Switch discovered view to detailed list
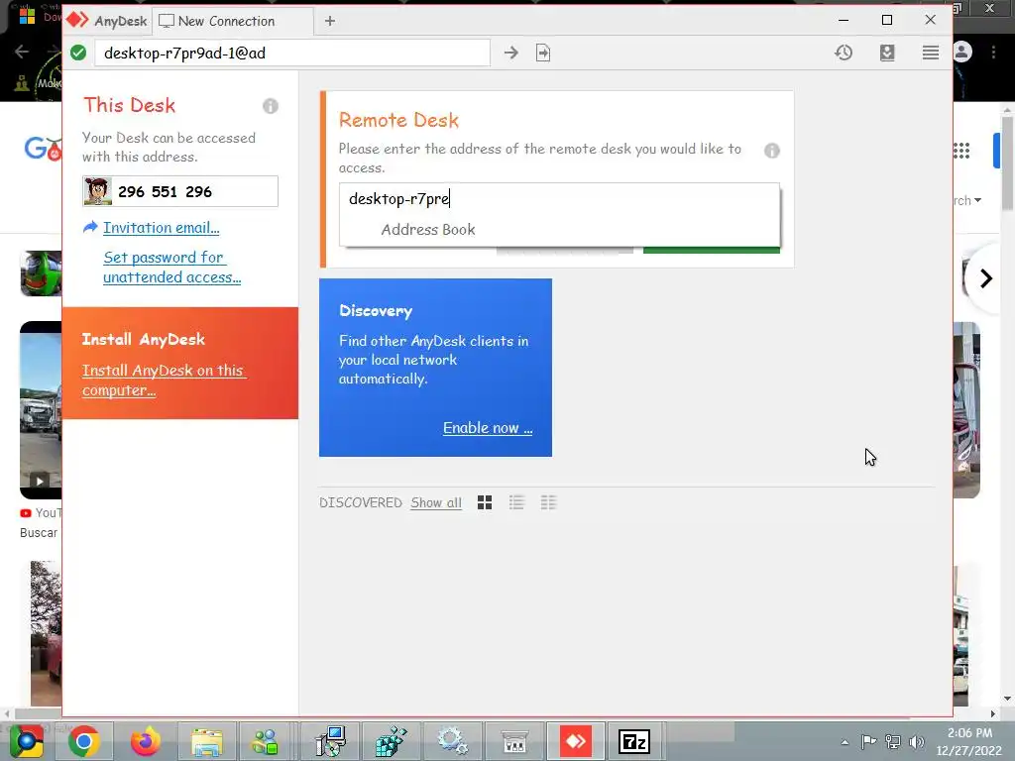Viewport: 1015px width, 761px height. pos(548,502)
